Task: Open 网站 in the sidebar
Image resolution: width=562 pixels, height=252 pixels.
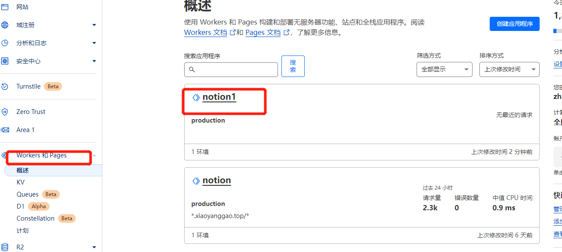Action: (x=22, y=7)
